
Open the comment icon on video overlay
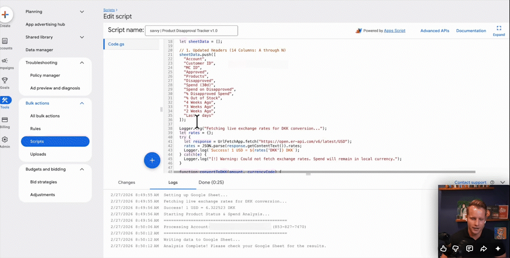(x=470, y=248)
